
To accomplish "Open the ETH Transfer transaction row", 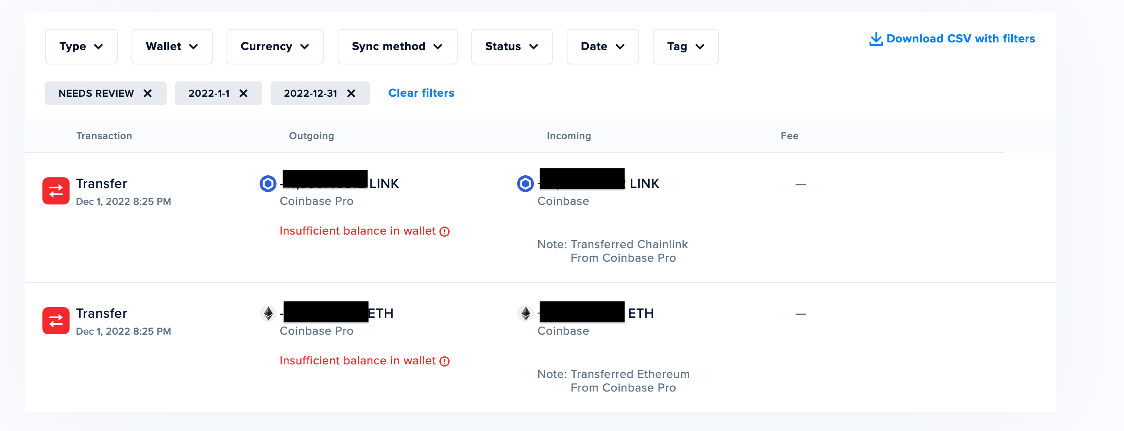I will point(540,347).
